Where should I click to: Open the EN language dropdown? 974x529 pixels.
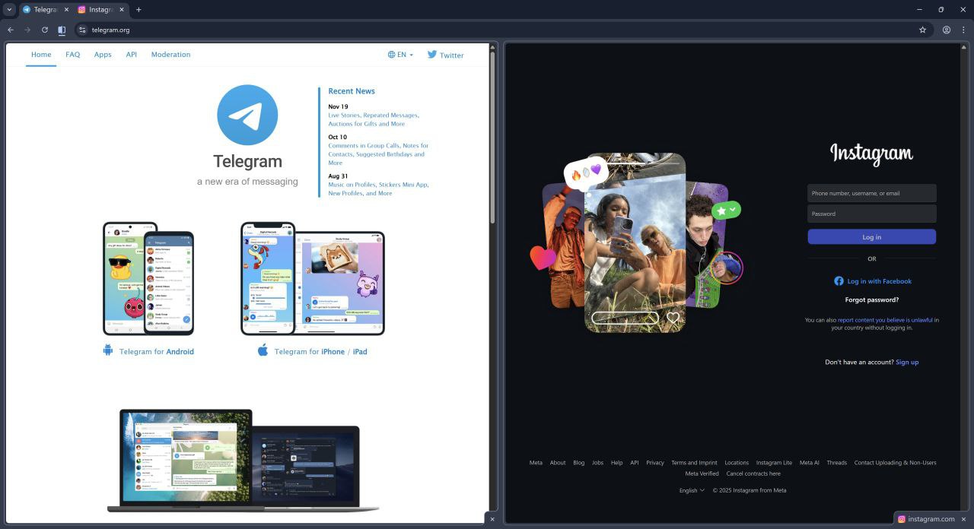tap(401, 55)
